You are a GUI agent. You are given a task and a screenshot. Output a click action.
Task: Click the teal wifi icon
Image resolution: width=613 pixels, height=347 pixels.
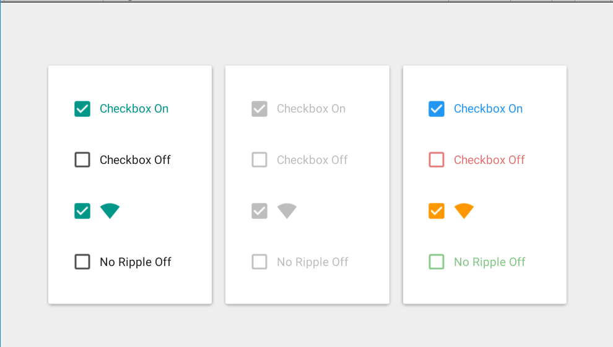click(110, 211)
